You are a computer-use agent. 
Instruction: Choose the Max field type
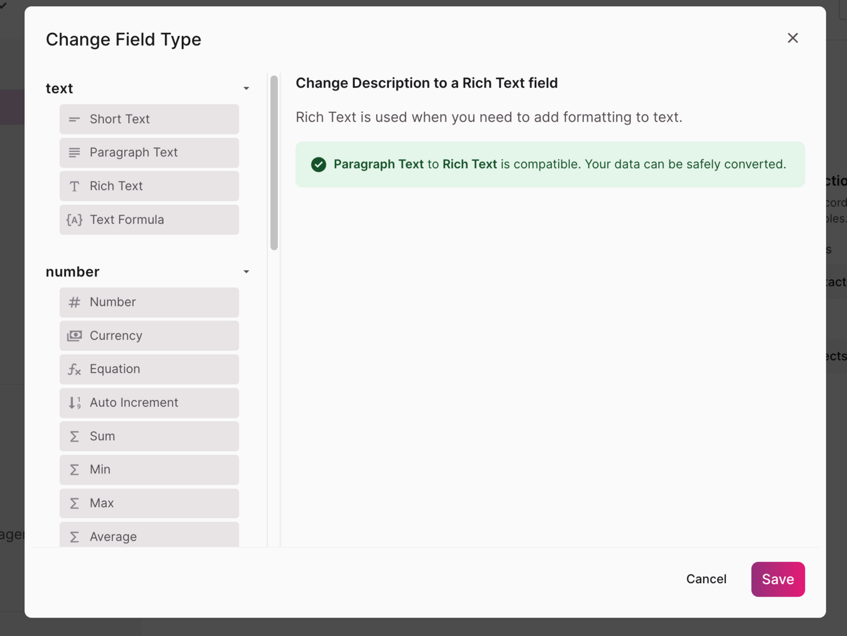tap(149, 503)
